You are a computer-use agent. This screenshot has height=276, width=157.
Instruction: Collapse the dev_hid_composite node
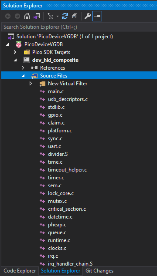pos(15,60)
